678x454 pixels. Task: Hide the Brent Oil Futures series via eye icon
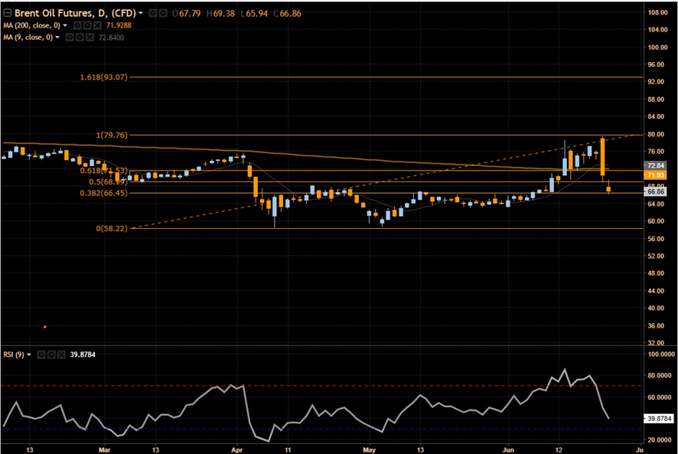click(153, 12)
